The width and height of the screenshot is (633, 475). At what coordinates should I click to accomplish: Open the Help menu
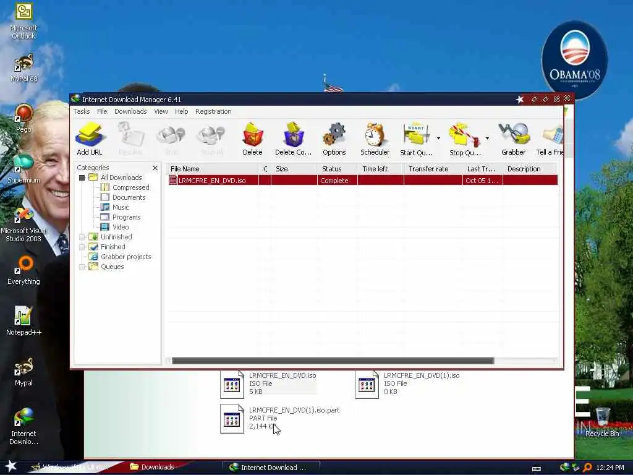point(181,111)
